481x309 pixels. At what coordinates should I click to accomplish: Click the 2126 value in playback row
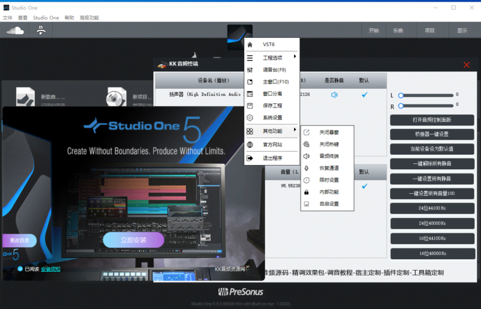[305, 94]
